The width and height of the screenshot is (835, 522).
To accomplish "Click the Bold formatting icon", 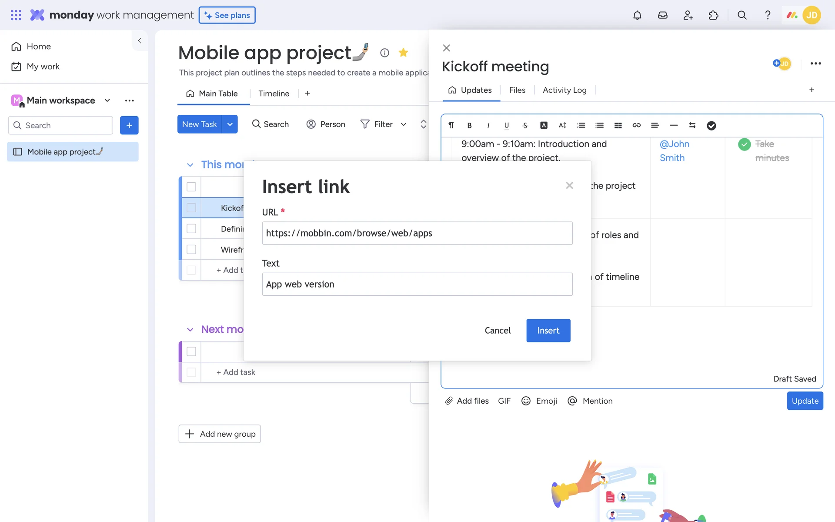I will 469,126.
